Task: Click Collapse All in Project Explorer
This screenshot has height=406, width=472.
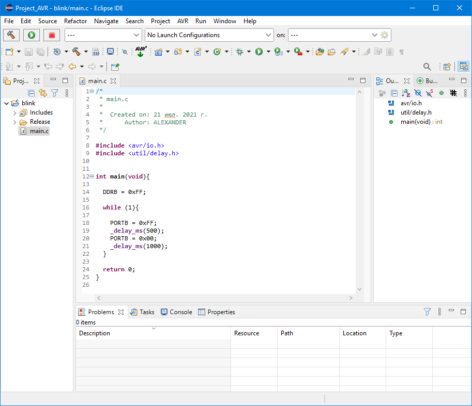Action: (31, 93)
